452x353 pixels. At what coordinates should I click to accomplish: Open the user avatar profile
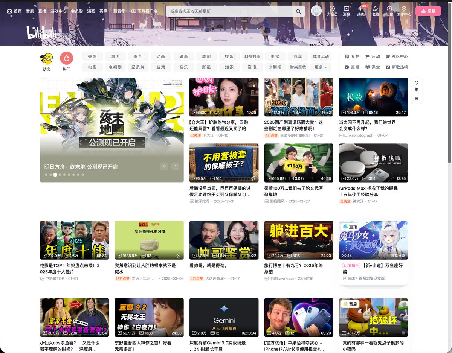tap(316, 11)
